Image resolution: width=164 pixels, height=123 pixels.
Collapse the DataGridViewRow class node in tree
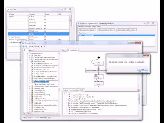point(27,53)
